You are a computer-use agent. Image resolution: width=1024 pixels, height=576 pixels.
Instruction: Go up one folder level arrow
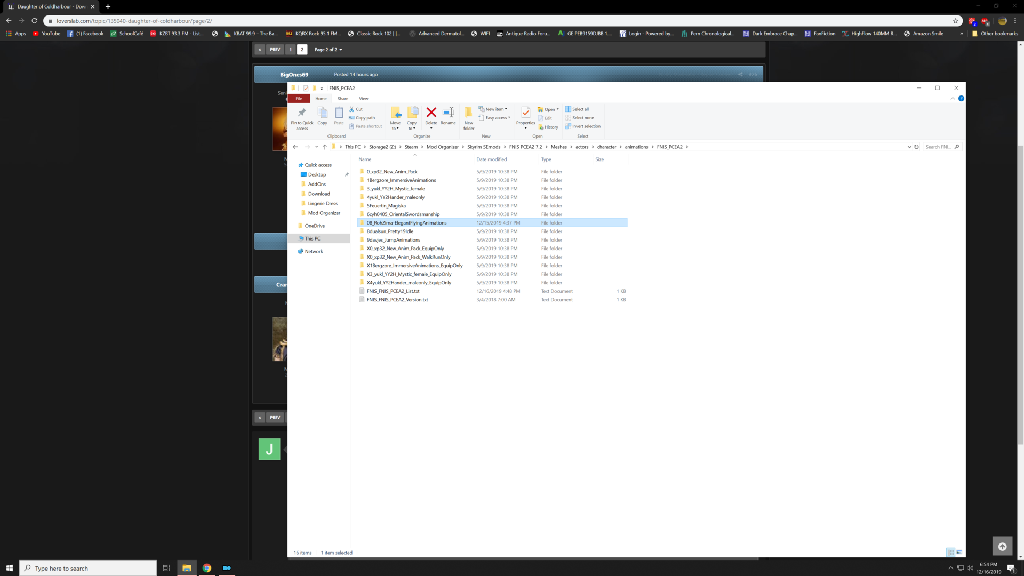324,147
